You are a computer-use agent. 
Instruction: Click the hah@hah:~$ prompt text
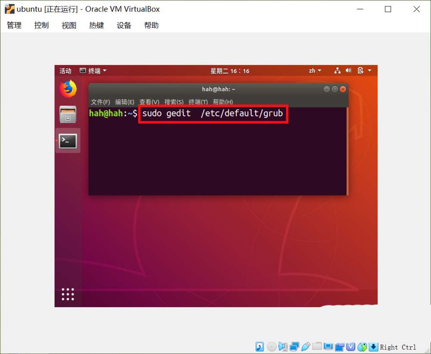tap(113, 113)
